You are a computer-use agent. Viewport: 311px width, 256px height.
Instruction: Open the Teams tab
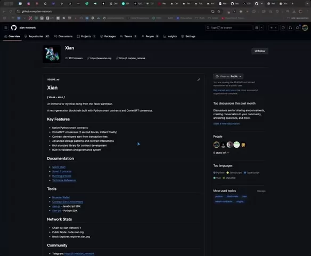point(128,36)
